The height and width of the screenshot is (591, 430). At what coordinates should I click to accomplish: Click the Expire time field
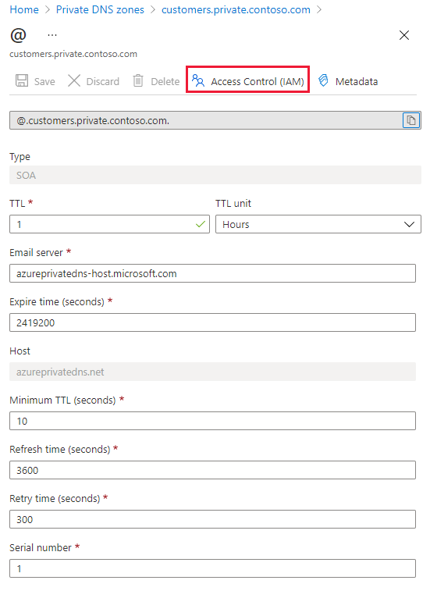212,322
